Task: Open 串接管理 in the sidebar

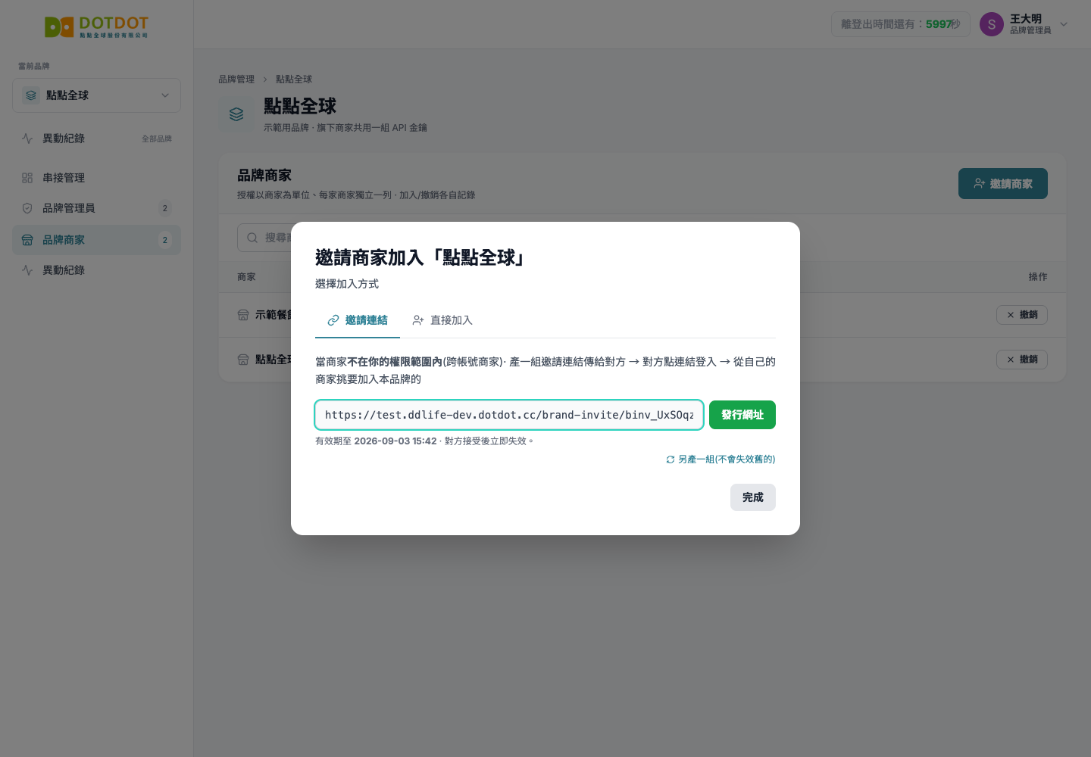Action: [96, 178]
